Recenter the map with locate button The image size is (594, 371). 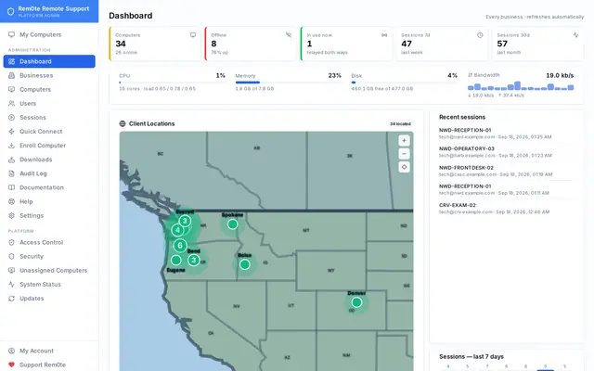405,167
